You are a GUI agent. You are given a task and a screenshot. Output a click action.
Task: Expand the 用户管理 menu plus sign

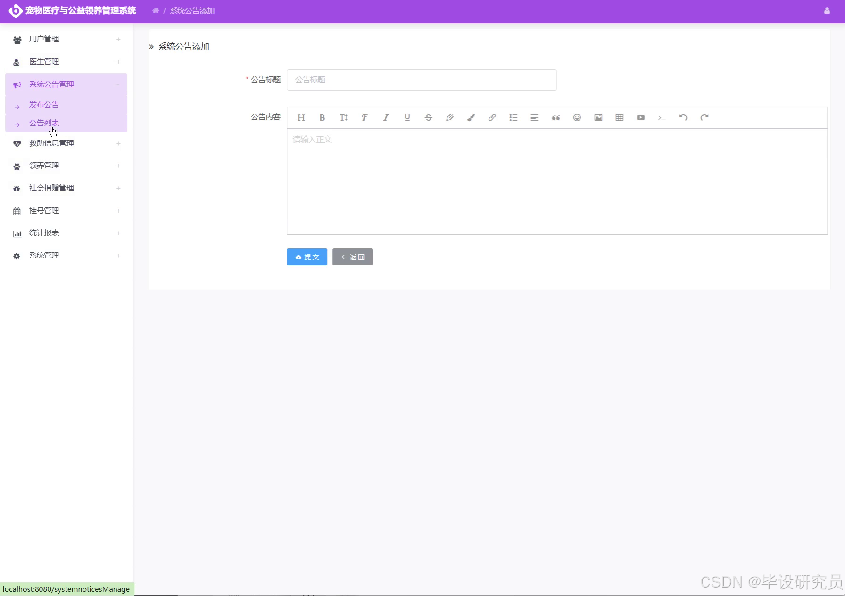tap(118, 39)
